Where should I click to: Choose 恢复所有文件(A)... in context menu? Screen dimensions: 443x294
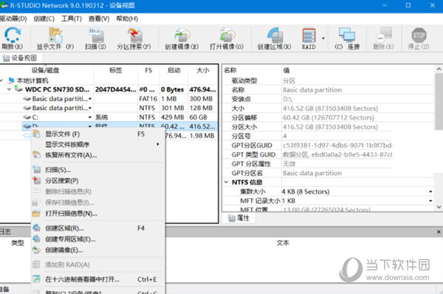(x=97, y=155)
